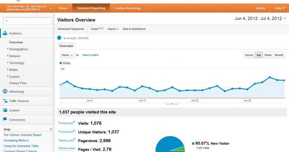This screenshot has height=152, width=289.
Task: Click the Advertising dollar icon
Action: (x=5, y=91)
